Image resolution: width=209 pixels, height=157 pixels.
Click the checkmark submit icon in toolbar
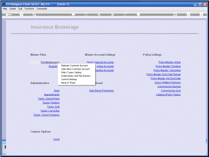point(188,14)
